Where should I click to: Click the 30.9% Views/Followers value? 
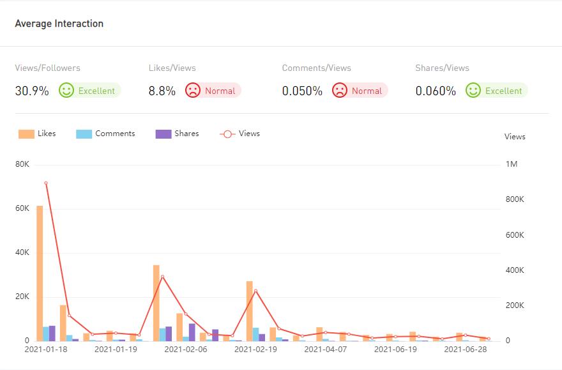[x=32, y=91]
